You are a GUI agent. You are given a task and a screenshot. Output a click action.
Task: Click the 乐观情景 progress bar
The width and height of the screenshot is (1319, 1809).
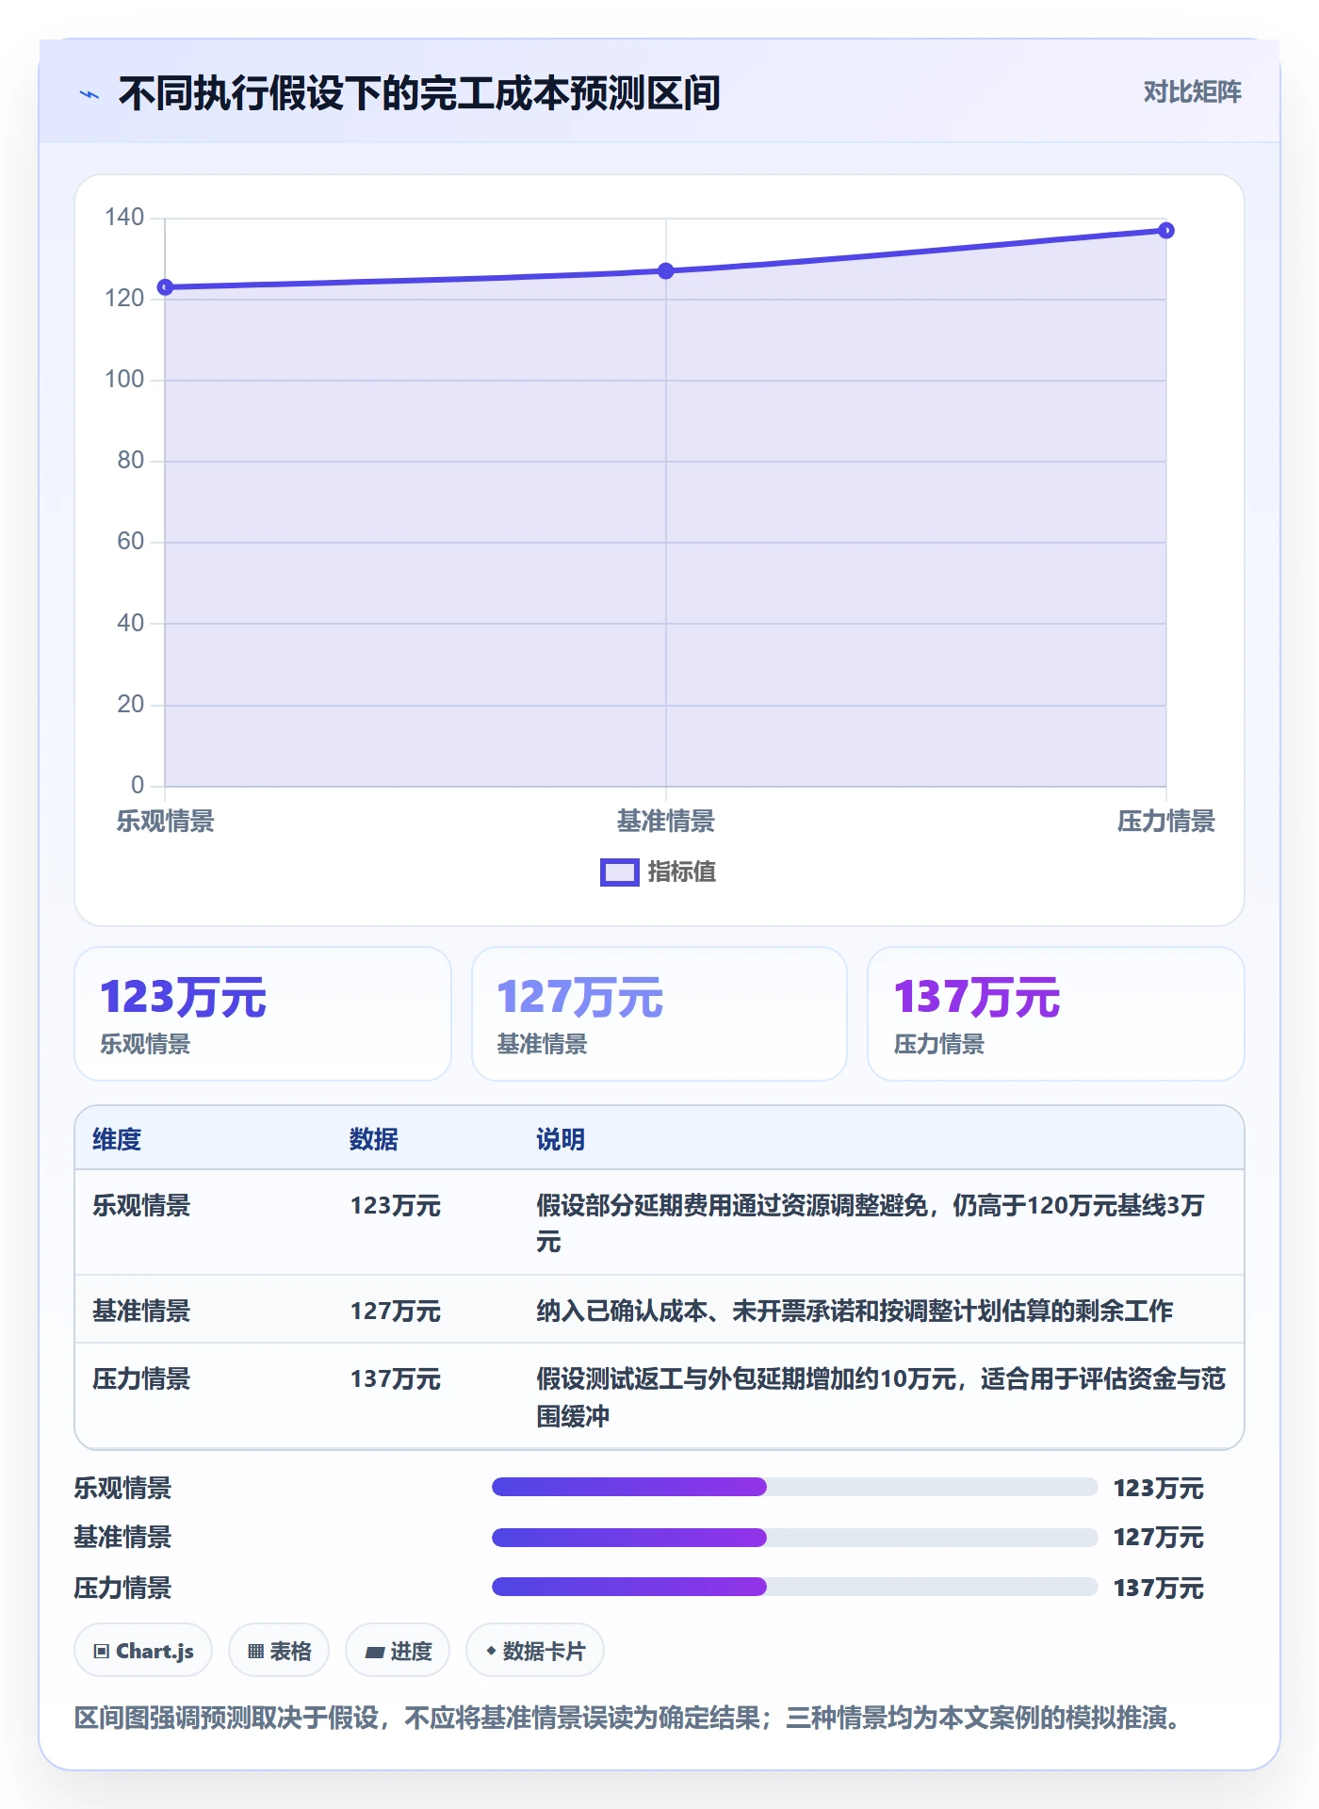click(794, 1487)
